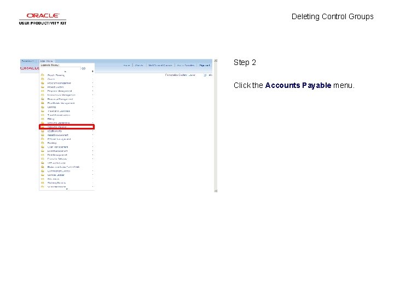
Task: Select Real Estate Management in the menu
Action: pos(61,103)
